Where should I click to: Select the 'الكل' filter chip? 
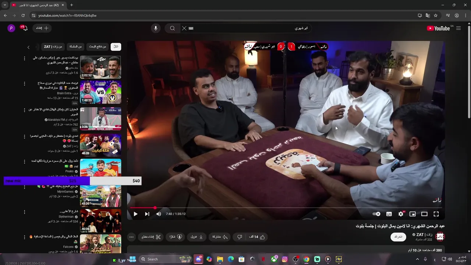116,47
